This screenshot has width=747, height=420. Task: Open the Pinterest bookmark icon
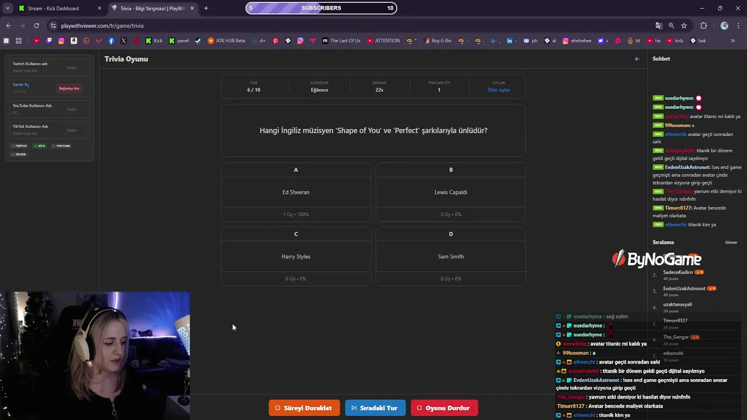tap(275, 41)
